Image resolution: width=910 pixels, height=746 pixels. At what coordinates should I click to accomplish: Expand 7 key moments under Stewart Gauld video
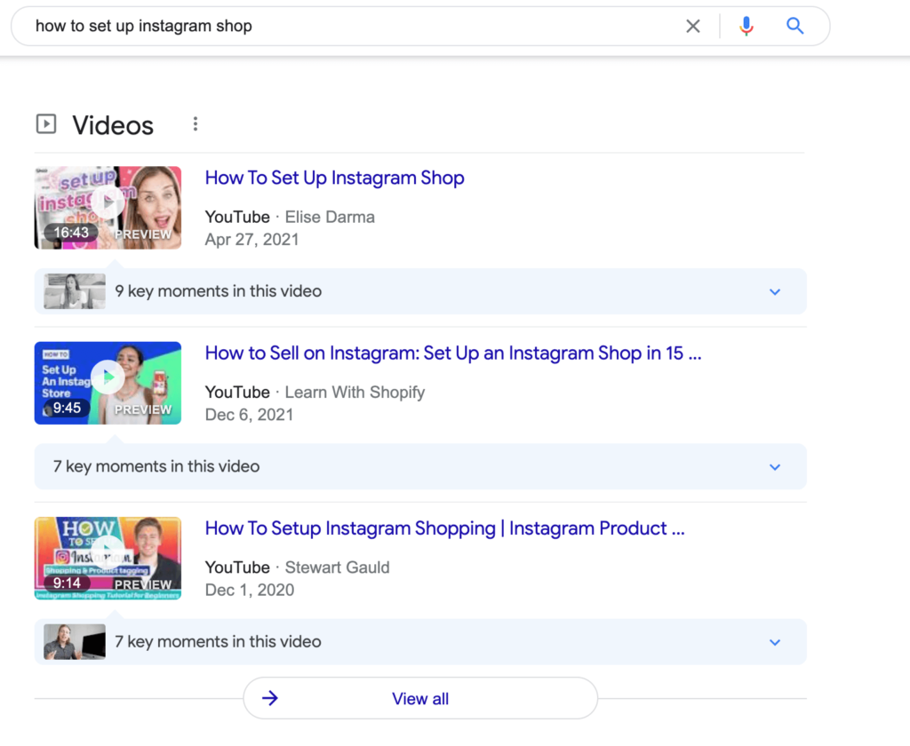[x=775, y=642]
